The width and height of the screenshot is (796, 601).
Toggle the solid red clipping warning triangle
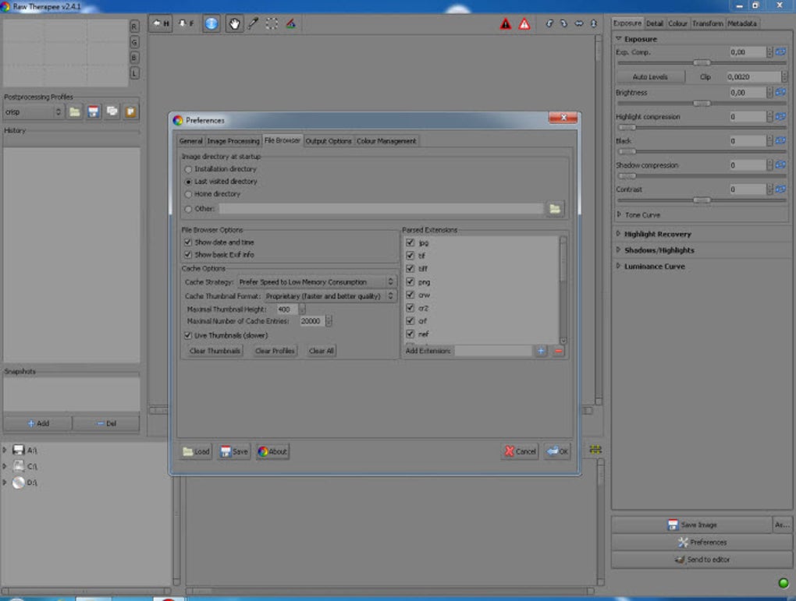click(506, 24)
